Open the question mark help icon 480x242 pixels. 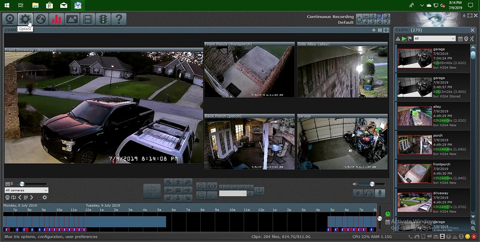pos(119,19)
